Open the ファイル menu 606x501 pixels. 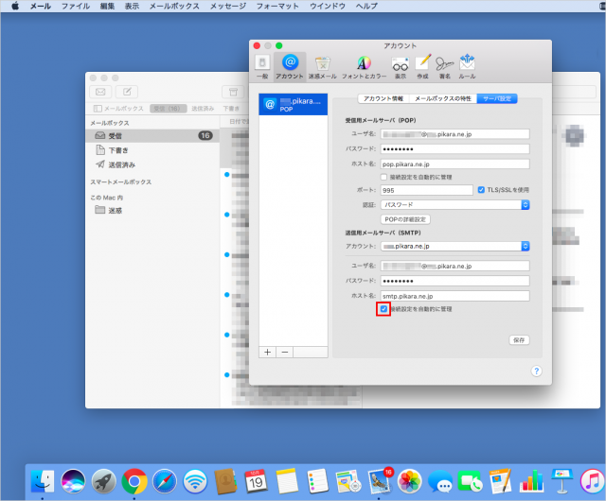tap(76, 6)
